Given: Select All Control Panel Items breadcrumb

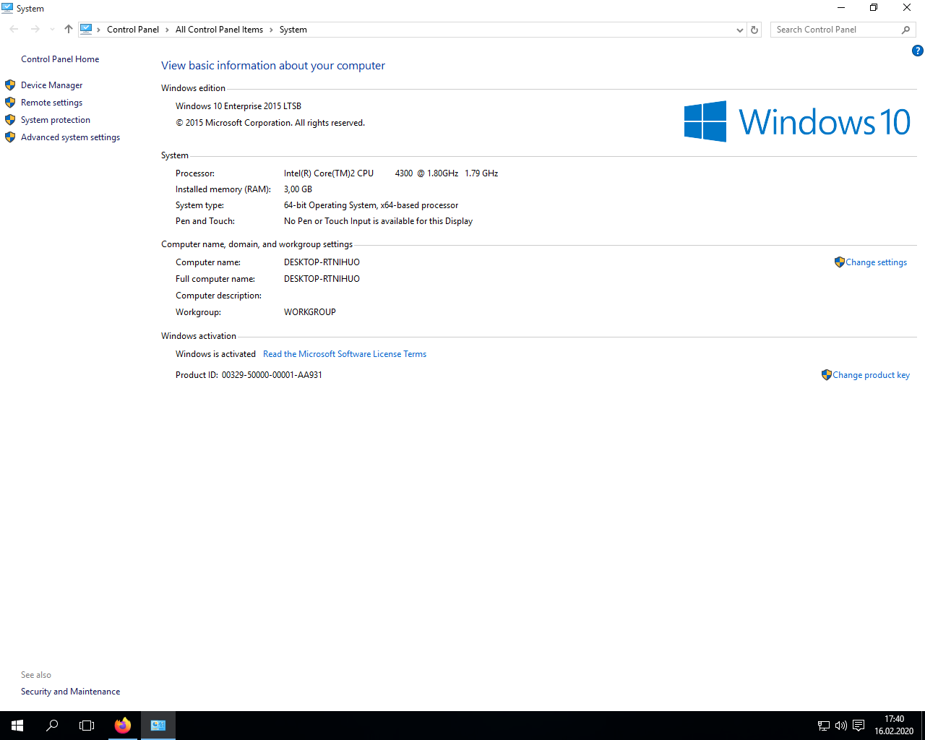Looking at the screenshot, I should 219,30.
